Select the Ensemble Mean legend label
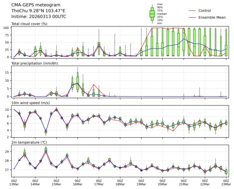The image size is (234, 189). 212,18
